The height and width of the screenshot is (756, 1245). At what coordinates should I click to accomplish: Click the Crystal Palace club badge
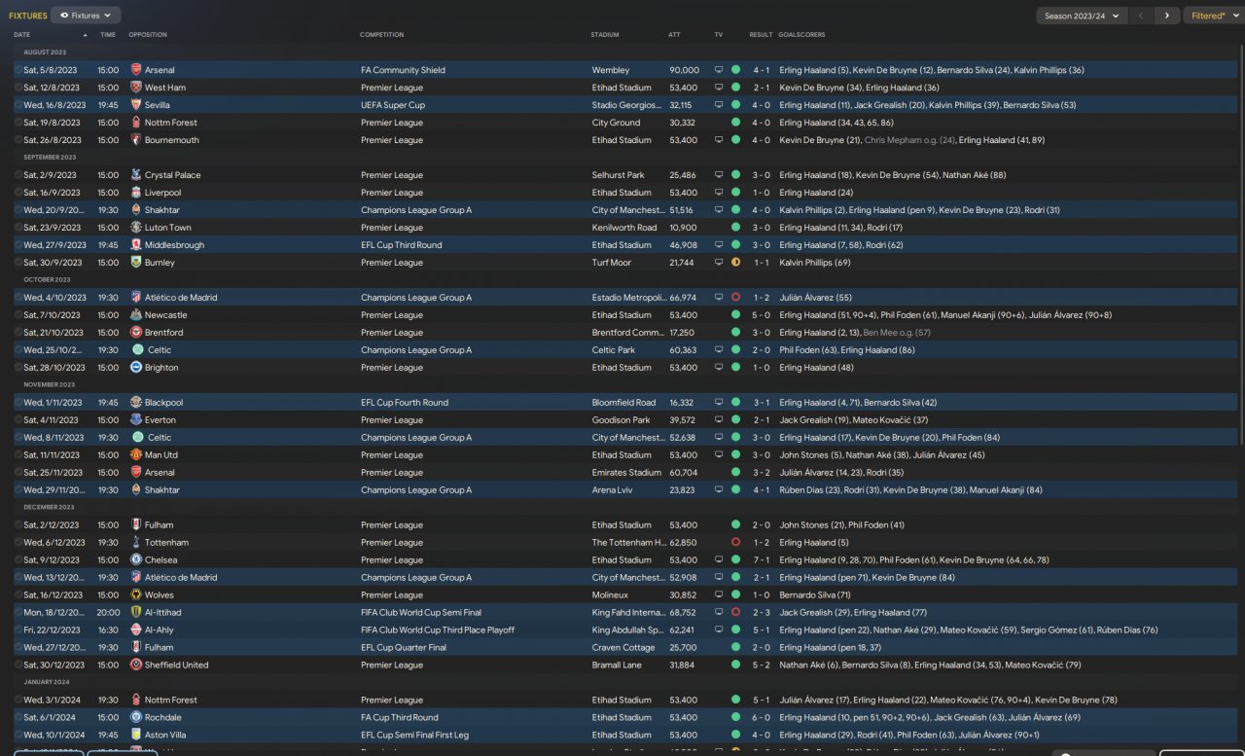point(136,175)
